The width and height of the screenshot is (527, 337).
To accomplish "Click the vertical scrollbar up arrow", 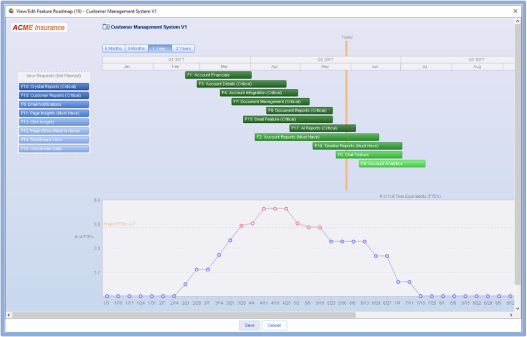I will pos(518,21).
